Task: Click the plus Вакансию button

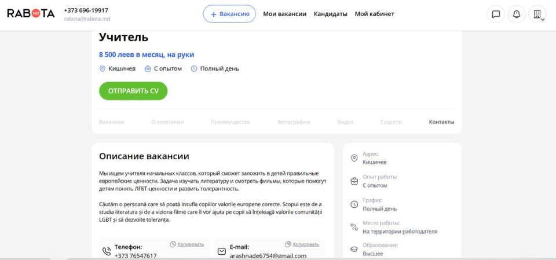Action: tap(229, 14)
